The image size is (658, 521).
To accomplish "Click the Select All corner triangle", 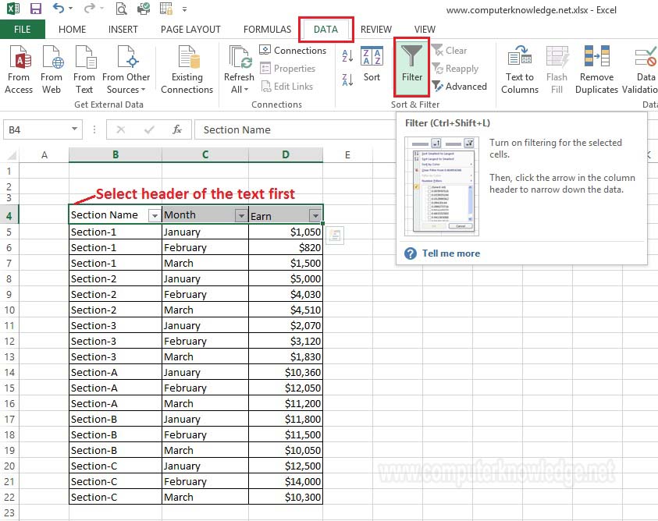I will 12,155.
